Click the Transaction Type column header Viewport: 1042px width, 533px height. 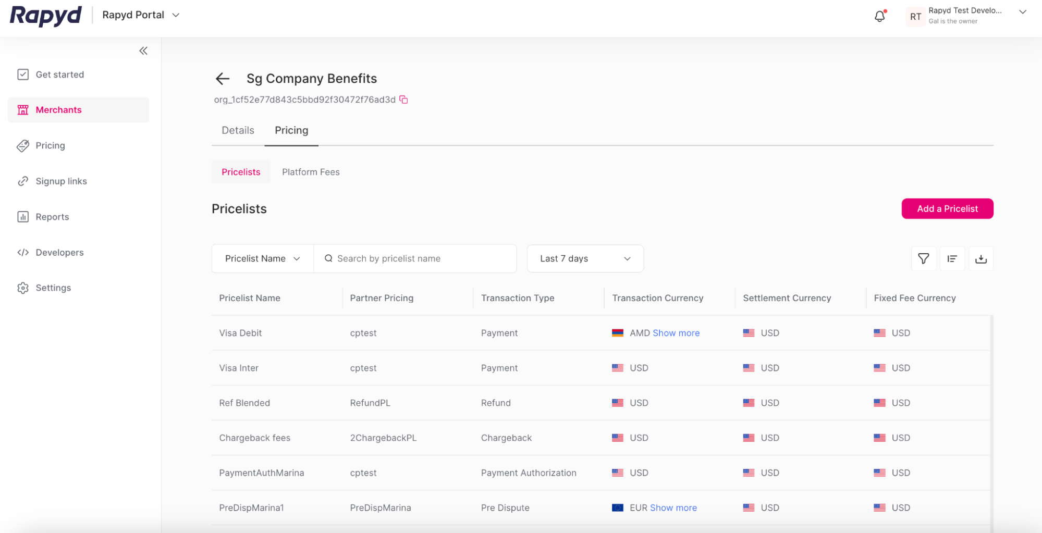click(x=518, y=298)
